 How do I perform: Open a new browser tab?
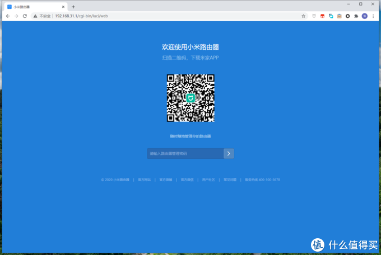pyautogui.click(x=73, y=7)
